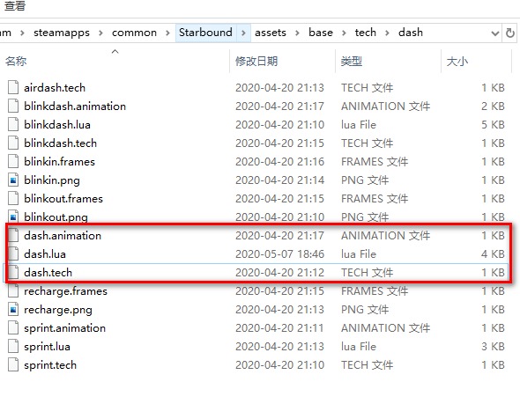Go to the base breadcrumb folder

(x=321, y=33)
